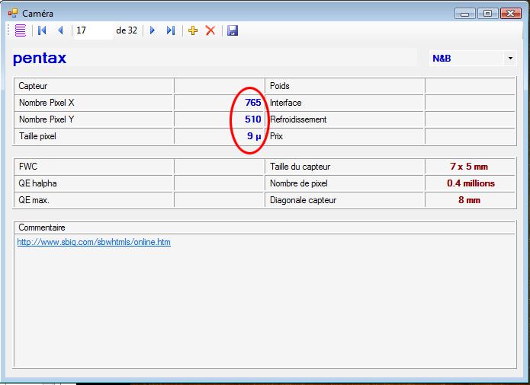This screenshot has height=385, width=530.
Task: Click the Nombre de pixel label
Action: 299,183
